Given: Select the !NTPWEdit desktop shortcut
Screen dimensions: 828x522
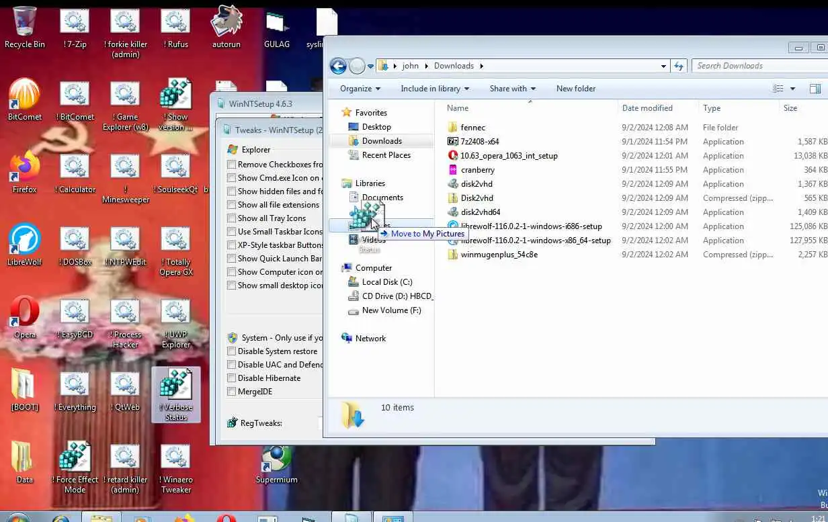Looking at the screenshot, I should click(x=125, y=246).
